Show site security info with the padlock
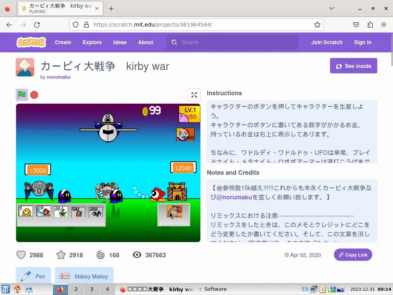Viewport: 393px width, 295px height. [x=86, y=25]
